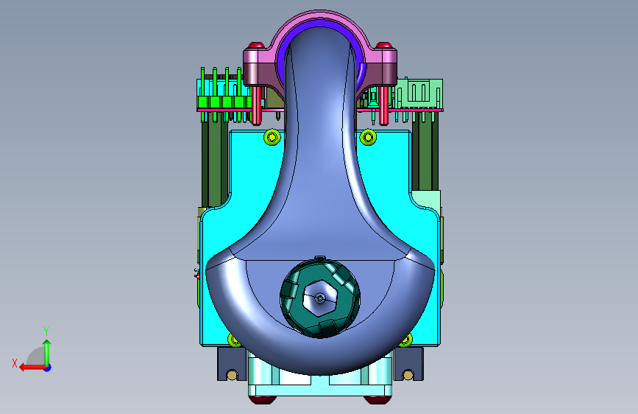Select the left red bolt head on the clamp
This screenshot has height=414, width=638.
click(256, 45)
